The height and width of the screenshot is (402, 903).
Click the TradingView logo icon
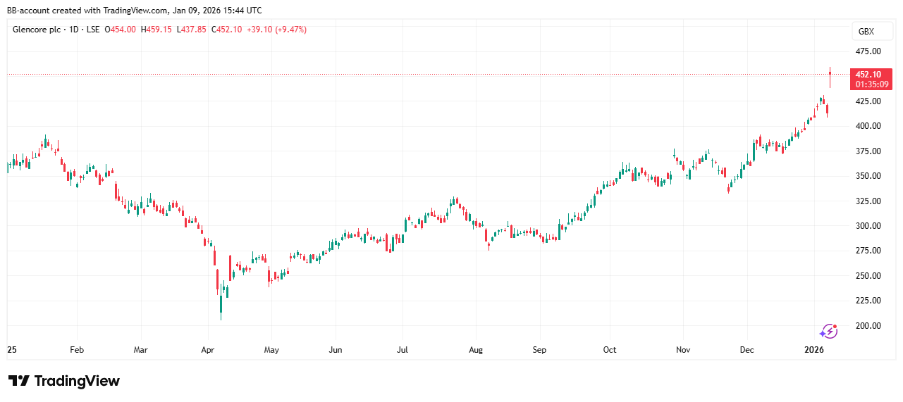coord(19,381)
